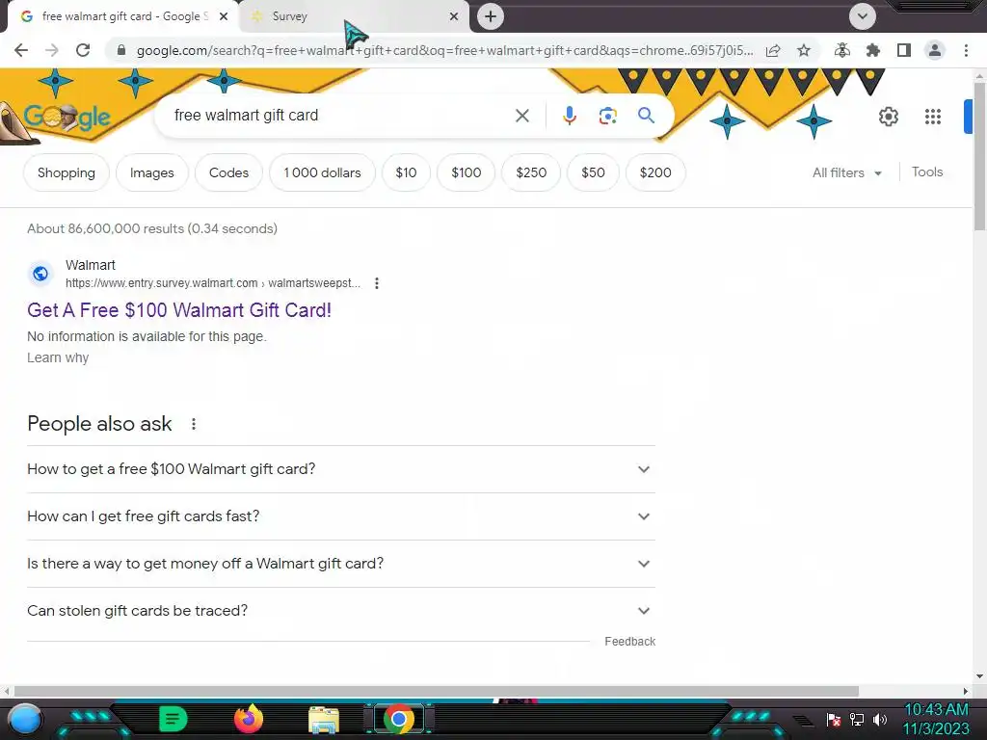
Task: Select the $10 filter chip
Action: coord(406,172)
